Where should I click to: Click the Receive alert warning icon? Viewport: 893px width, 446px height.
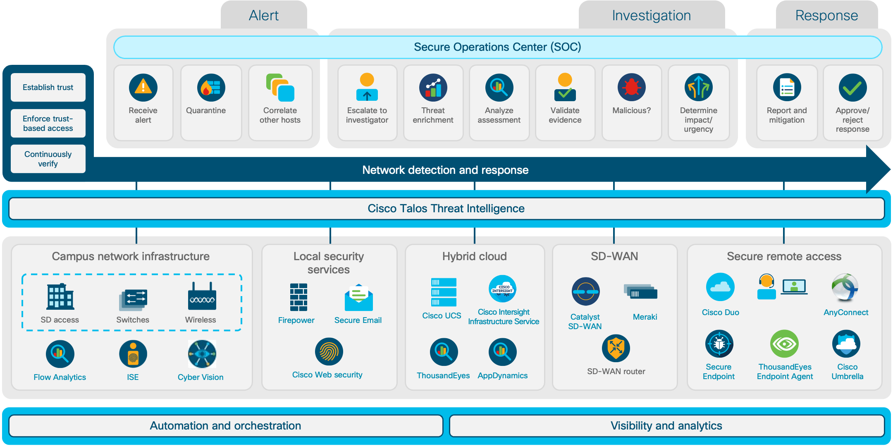click(143, 88)
